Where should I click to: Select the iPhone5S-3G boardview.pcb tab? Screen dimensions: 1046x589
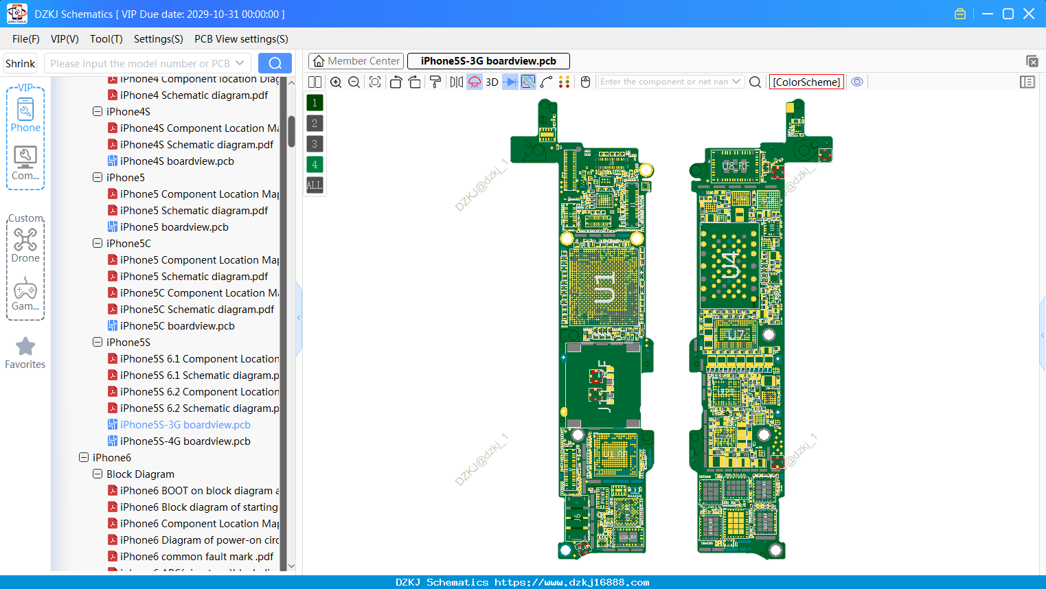click(488, 61)
